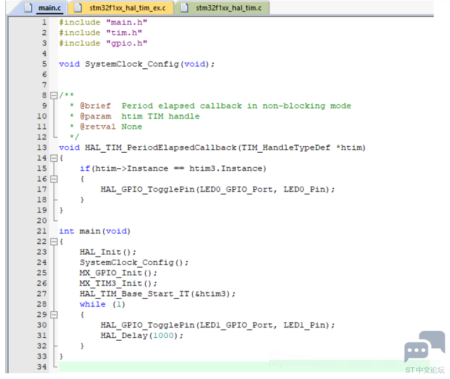450x379 pixels.
Task: Switch to the stm32f1xx_hal_tim.c tab
Action: tap(228, 8)
